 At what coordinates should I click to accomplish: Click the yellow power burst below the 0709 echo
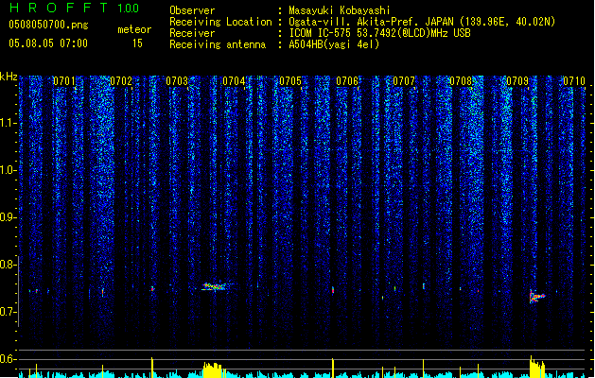pos(537,367)
